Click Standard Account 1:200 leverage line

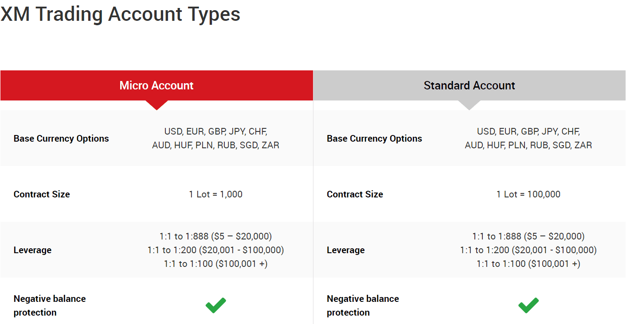[x=528, y=250]
